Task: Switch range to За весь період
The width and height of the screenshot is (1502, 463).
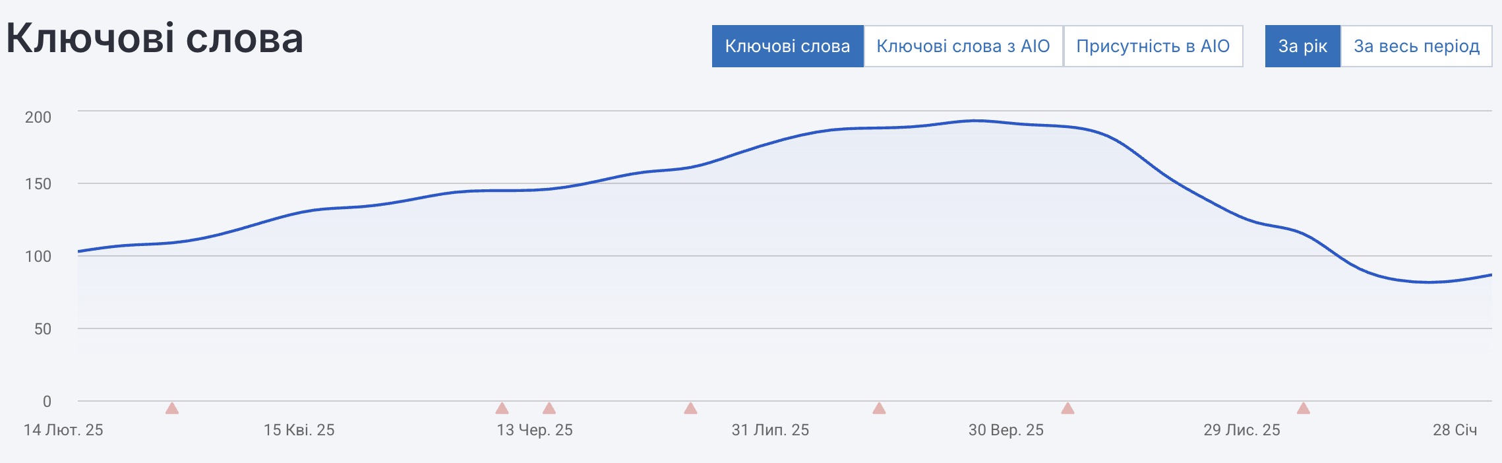Action: point(1416,46)
